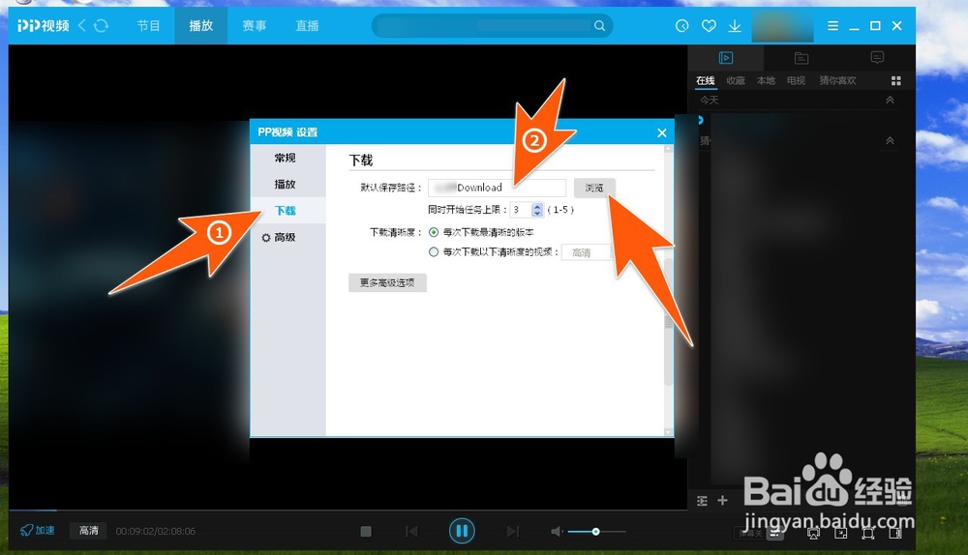Open danmaku settings icon beside 弹幕关
968x555 pixels.
[x=775, y=534]
